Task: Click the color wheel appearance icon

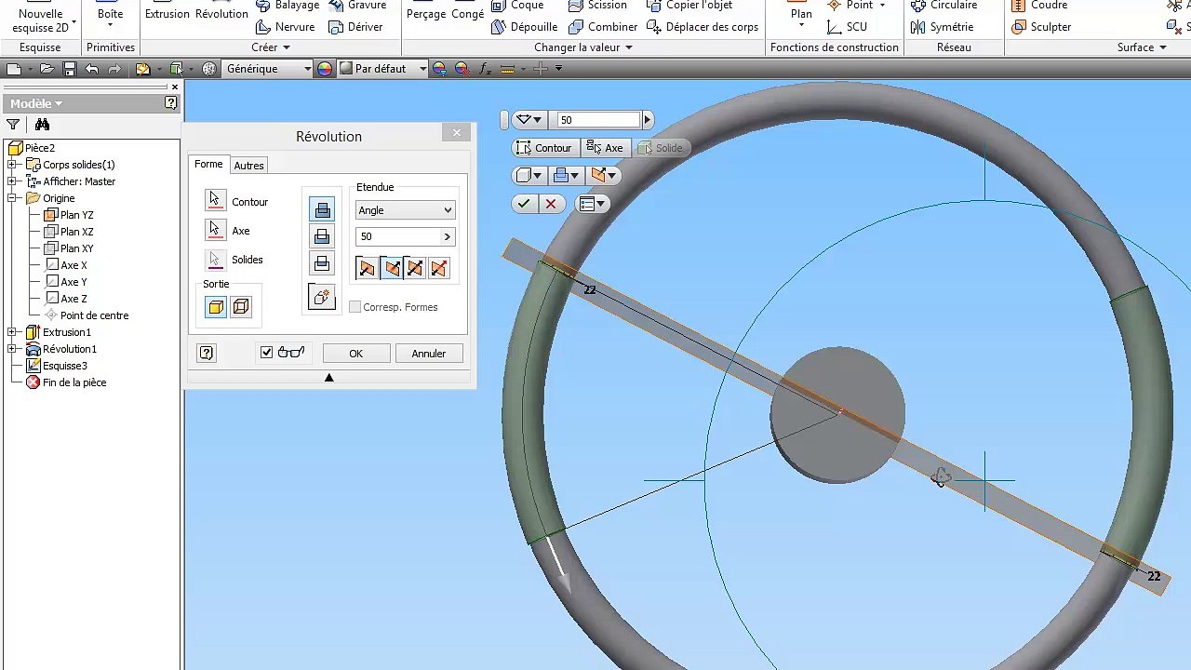Action: tap(324, 69)
